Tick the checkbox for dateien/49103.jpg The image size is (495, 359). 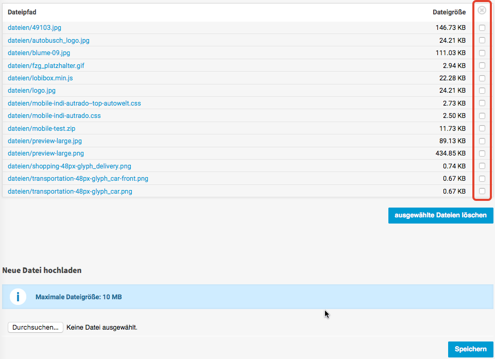(x=482, y=28)
